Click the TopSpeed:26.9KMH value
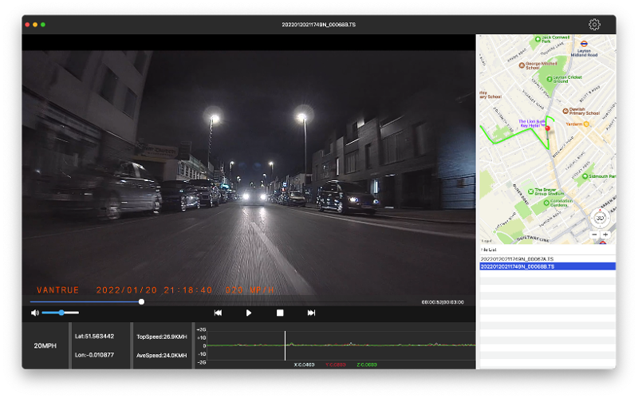Image resolution: width=638 pixels, height=398 pixels. 162,337
